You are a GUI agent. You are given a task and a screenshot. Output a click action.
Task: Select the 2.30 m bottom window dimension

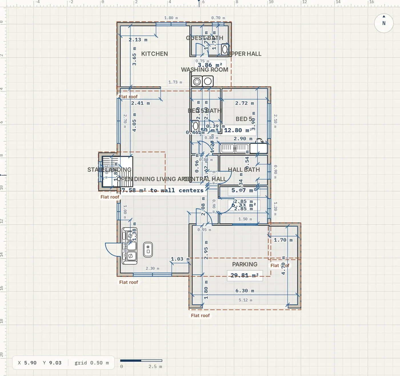152,268
